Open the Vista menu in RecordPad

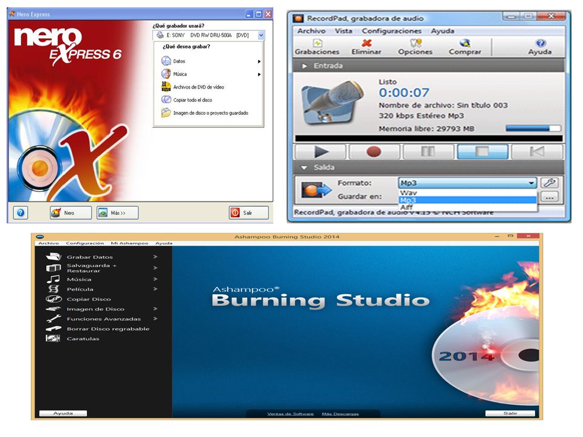click(343, 31)
